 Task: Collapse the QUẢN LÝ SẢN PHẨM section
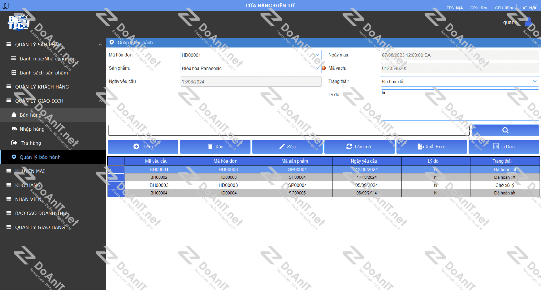tap(100, 45)
